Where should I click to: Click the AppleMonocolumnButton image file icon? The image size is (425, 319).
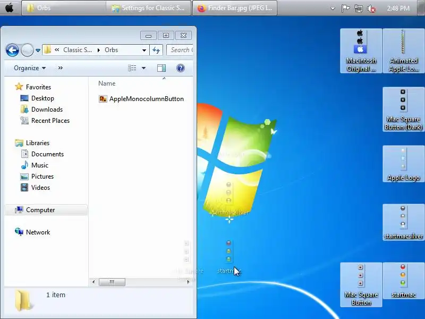[x=103, y=99]
